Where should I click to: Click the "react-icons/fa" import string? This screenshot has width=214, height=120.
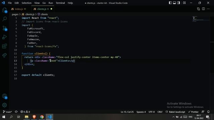(46, 46)
